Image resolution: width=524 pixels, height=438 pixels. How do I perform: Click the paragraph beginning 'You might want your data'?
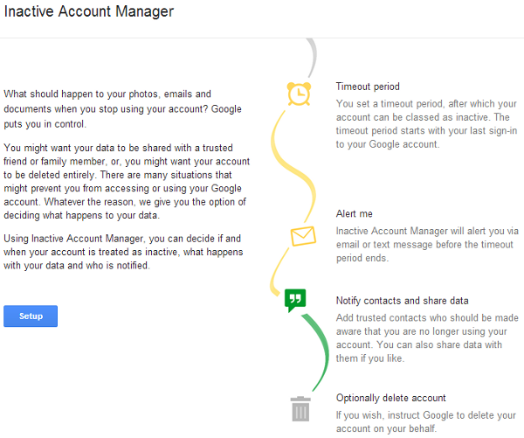[127, 181]
